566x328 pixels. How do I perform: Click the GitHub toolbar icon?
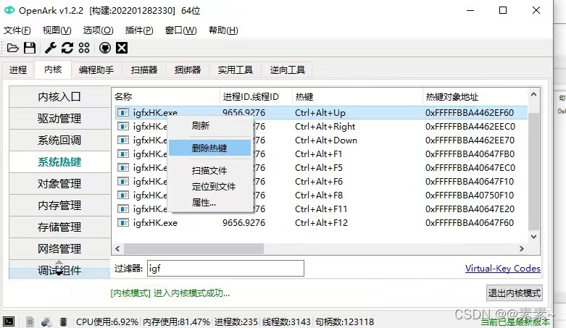pyautogui.click(x=105, y=48)
